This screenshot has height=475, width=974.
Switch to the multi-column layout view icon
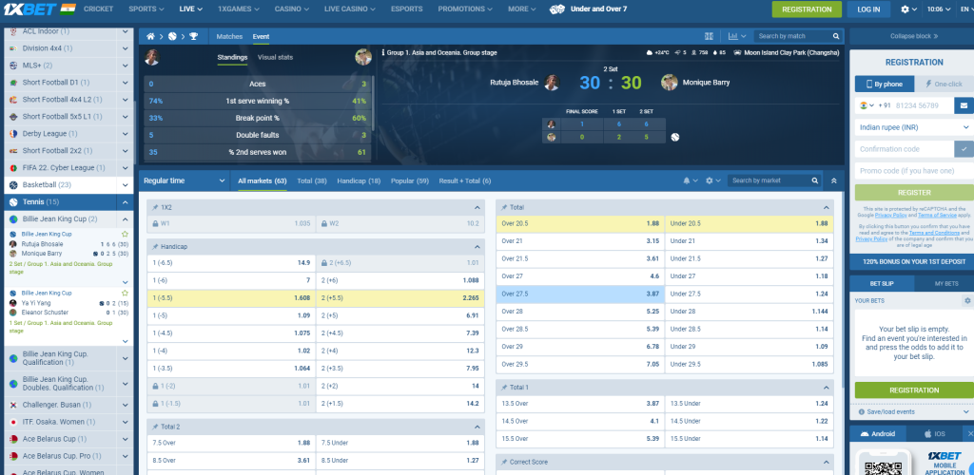pos(710,37)
